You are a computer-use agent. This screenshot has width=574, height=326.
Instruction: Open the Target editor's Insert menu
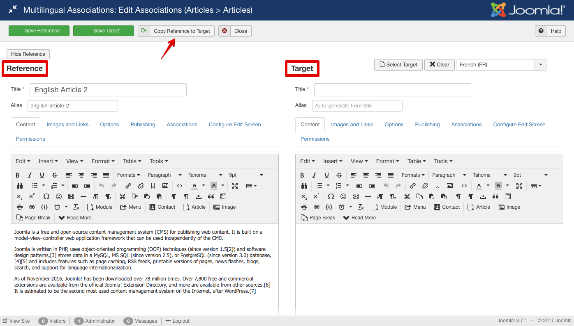[333, 161]
